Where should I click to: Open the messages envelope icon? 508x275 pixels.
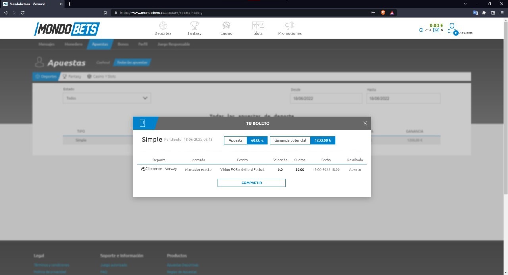pos(436,30)
